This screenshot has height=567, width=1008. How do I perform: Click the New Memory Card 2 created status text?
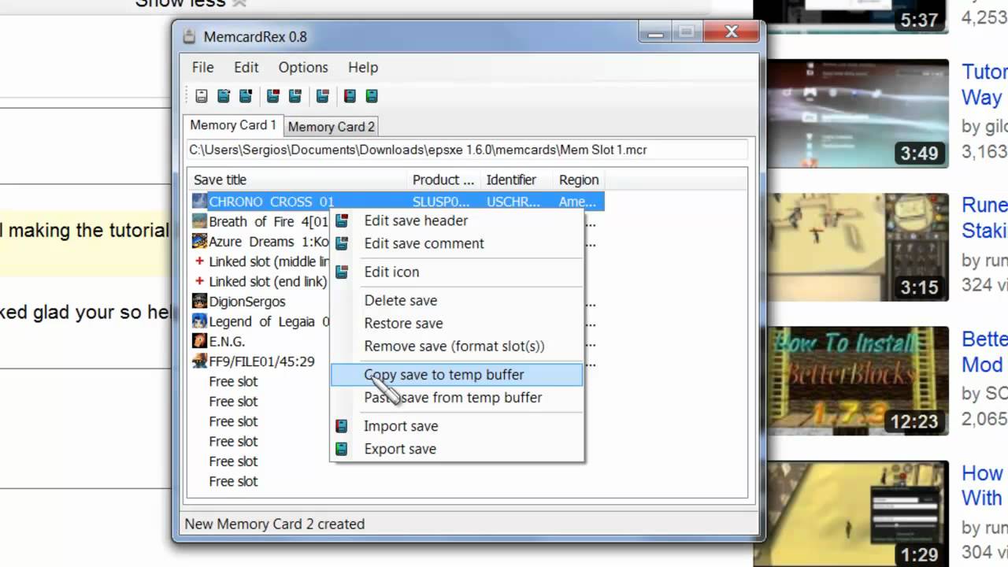click(275, 524)
